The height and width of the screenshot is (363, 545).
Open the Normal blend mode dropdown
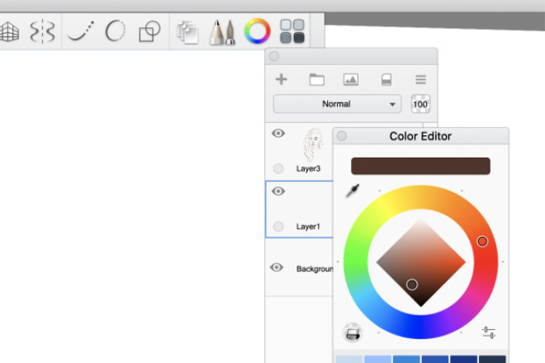click(x=337, y=104)
